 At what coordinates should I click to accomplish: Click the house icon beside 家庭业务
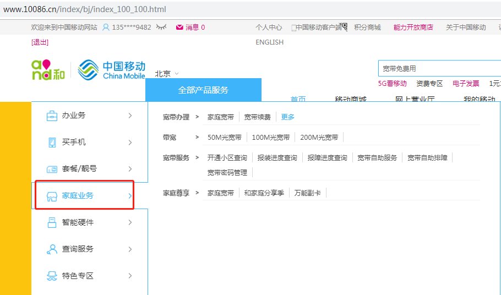pyautogui.click(x=52, y=196)
